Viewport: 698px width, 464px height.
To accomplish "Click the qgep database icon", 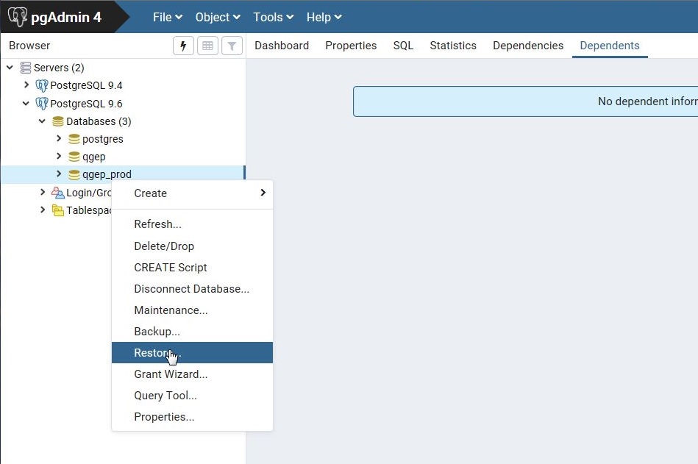I will click(74, 157).
